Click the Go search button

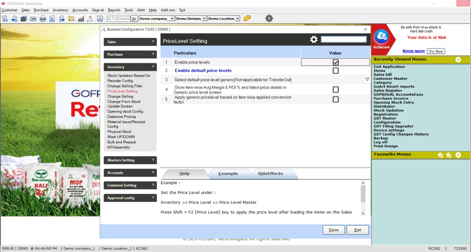(134, 19)
